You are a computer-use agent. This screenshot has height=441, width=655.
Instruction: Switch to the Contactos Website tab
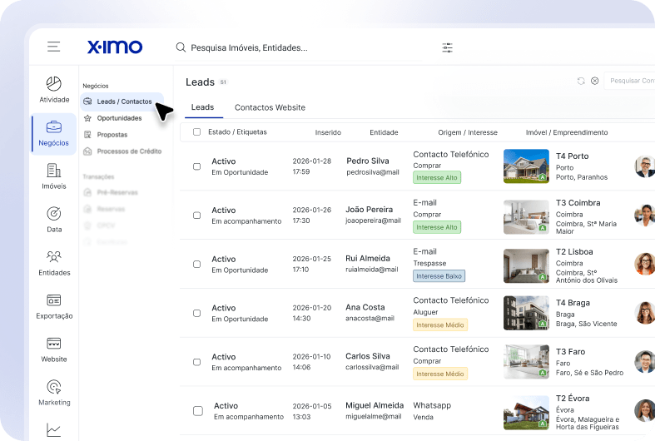tap(270, 107)
